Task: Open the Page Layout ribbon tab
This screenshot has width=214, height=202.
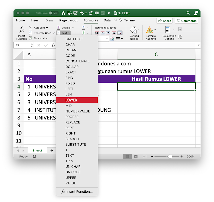Action: point(68,20)
